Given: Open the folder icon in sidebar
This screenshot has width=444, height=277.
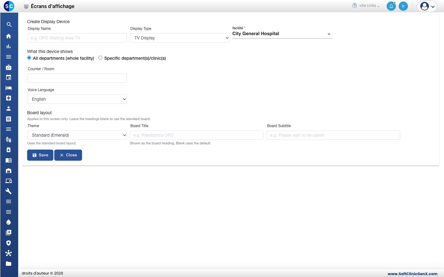Looking at the screenshot, I should tap(9, 263).
